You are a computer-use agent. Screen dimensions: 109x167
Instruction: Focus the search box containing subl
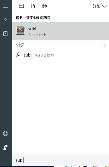tap(61, 160)
